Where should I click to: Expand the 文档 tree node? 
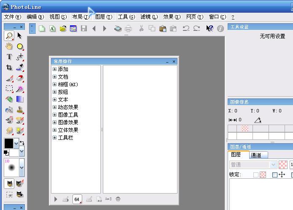54,77
